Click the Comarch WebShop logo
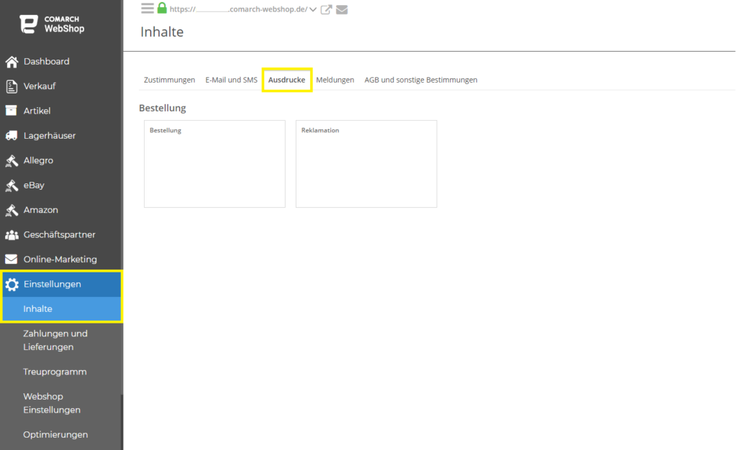This screenshot has height=450, width=737. click(52, 24)
